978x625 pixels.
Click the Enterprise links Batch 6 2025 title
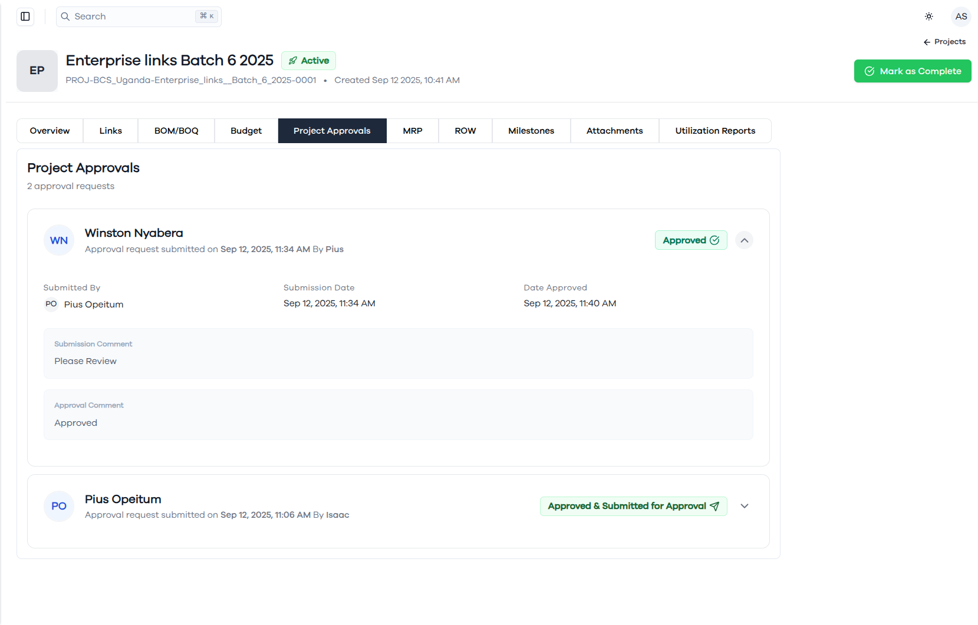(x=170, y=61)
